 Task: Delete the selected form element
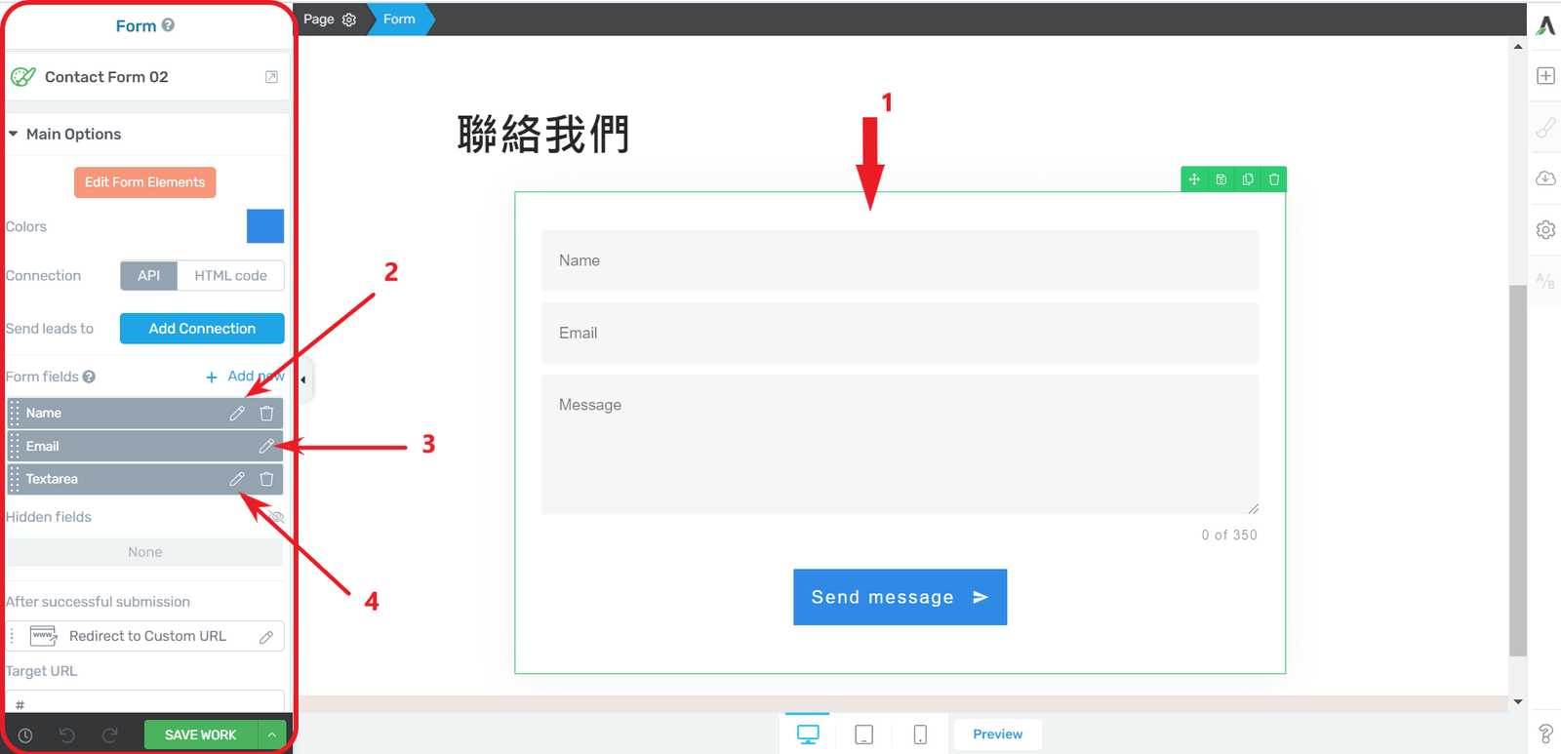[1273, 179]
